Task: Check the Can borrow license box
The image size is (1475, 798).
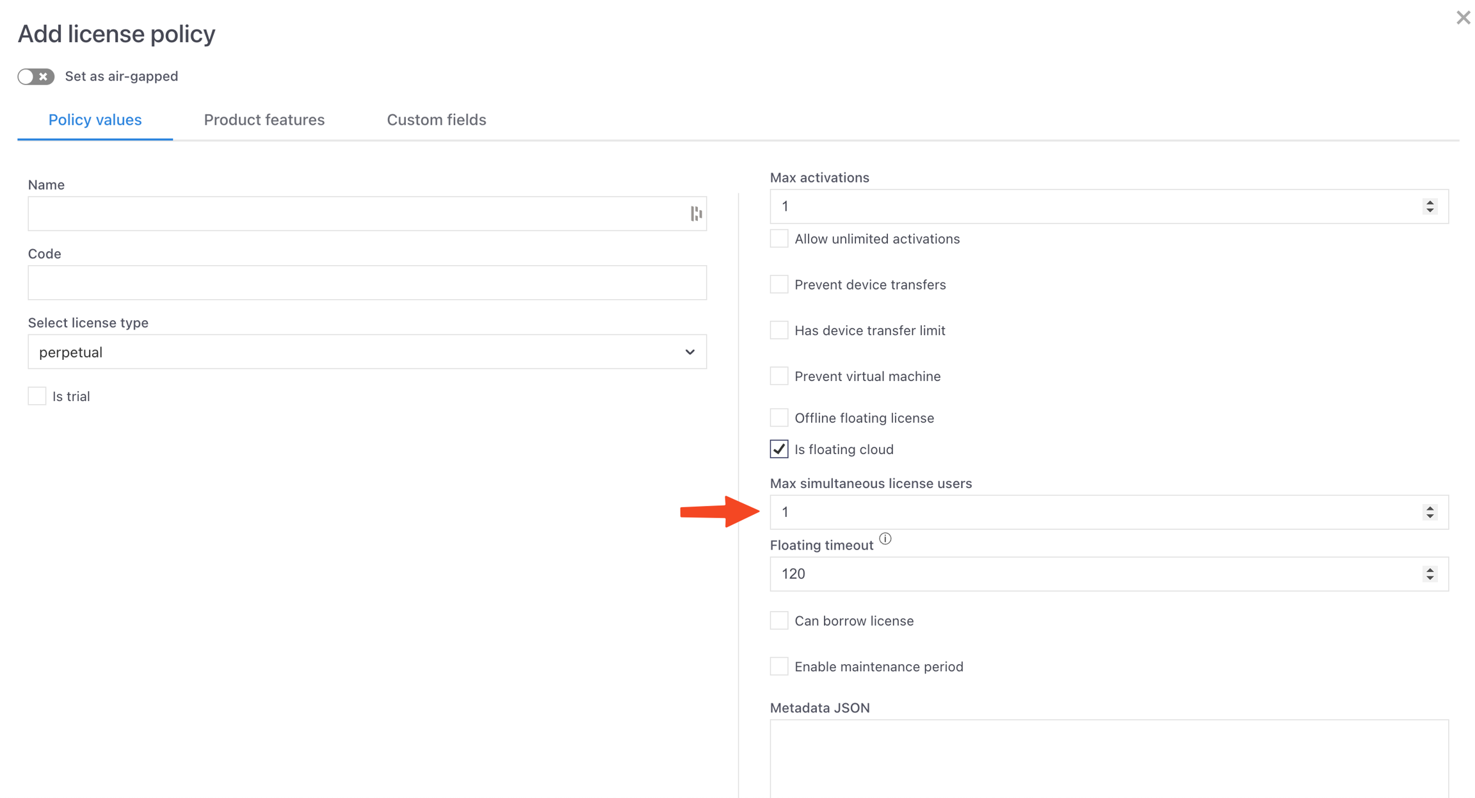Action: pos(779,621)
